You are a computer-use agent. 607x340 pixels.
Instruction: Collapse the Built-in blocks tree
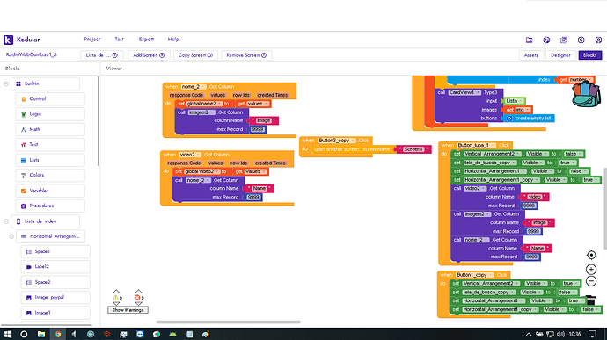(x=6, y=83)
